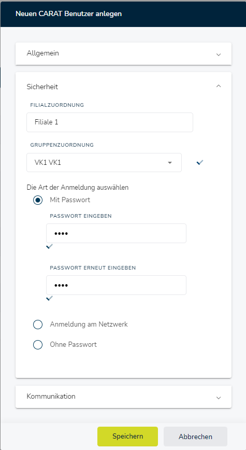
Task: Open the VK1 VK1 dropdown arrow
Action: coord(170,163)
